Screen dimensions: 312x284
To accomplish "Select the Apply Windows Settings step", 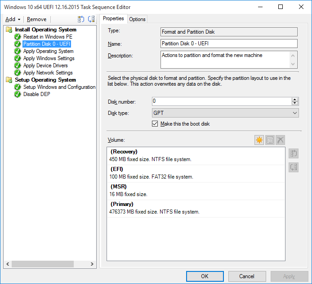I will click(x=49, y=58).
